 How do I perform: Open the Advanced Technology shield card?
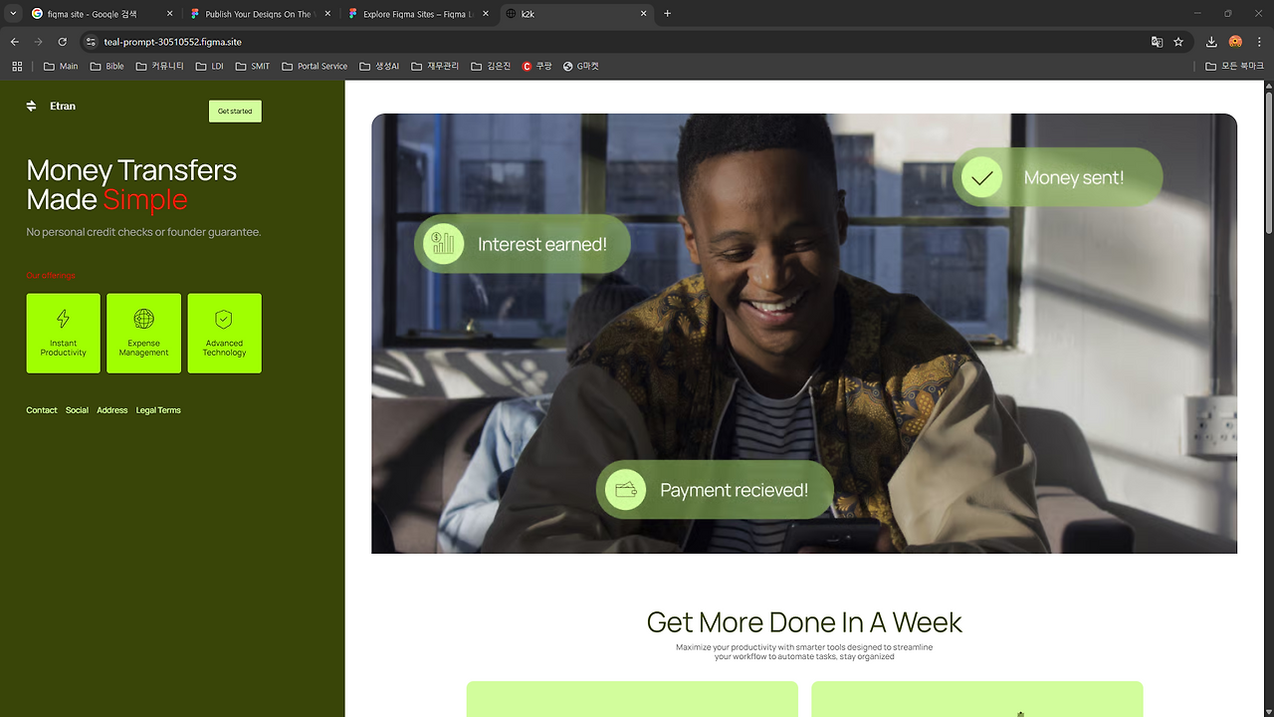coord(224,334)
